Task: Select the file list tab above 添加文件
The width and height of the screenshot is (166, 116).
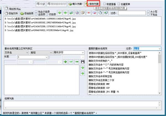Action: pos(12,9)
